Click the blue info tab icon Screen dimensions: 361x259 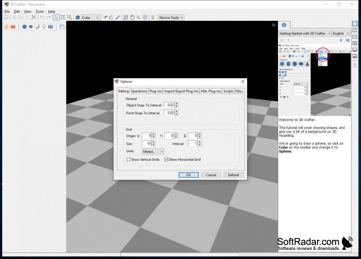click(x=284, y=25)
